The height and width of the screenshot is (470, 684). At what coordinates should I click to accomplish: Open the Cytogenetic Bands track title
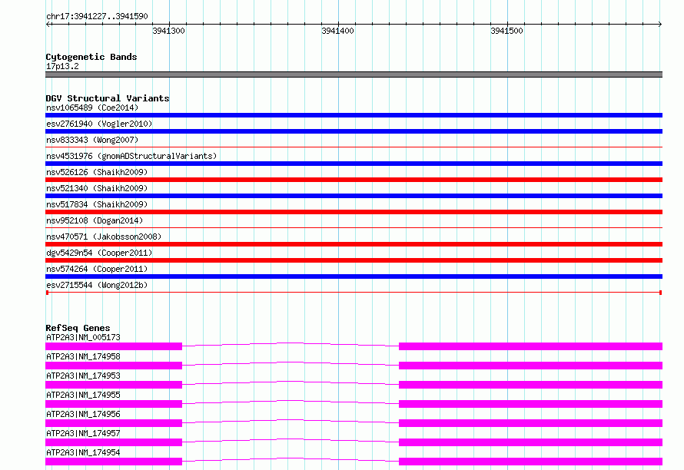[91, 57]
